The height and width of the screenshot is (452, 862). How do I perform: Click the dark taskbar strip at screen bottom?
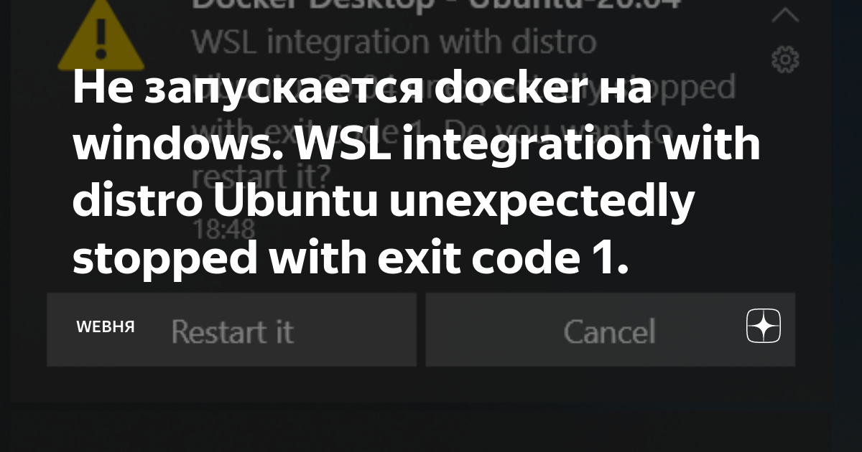click(x=431, y=430)
